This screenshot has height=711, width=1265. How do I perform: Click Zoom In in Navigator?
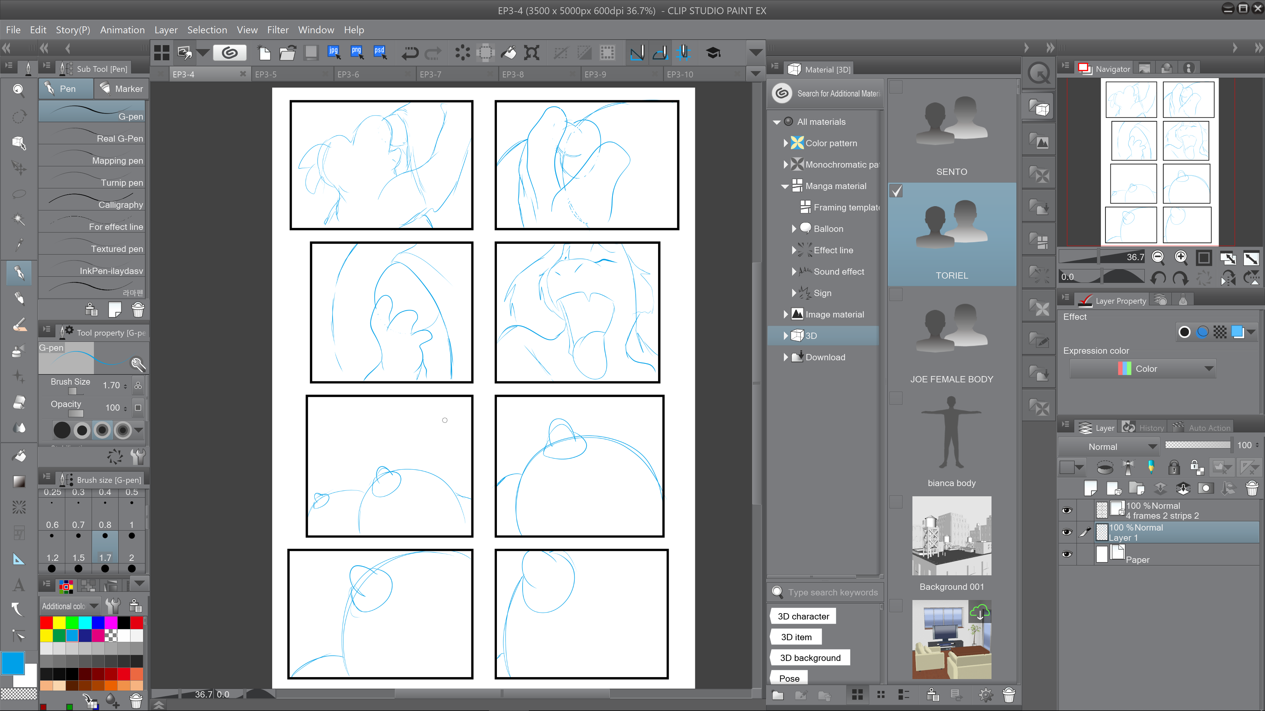pos(1181,257)
